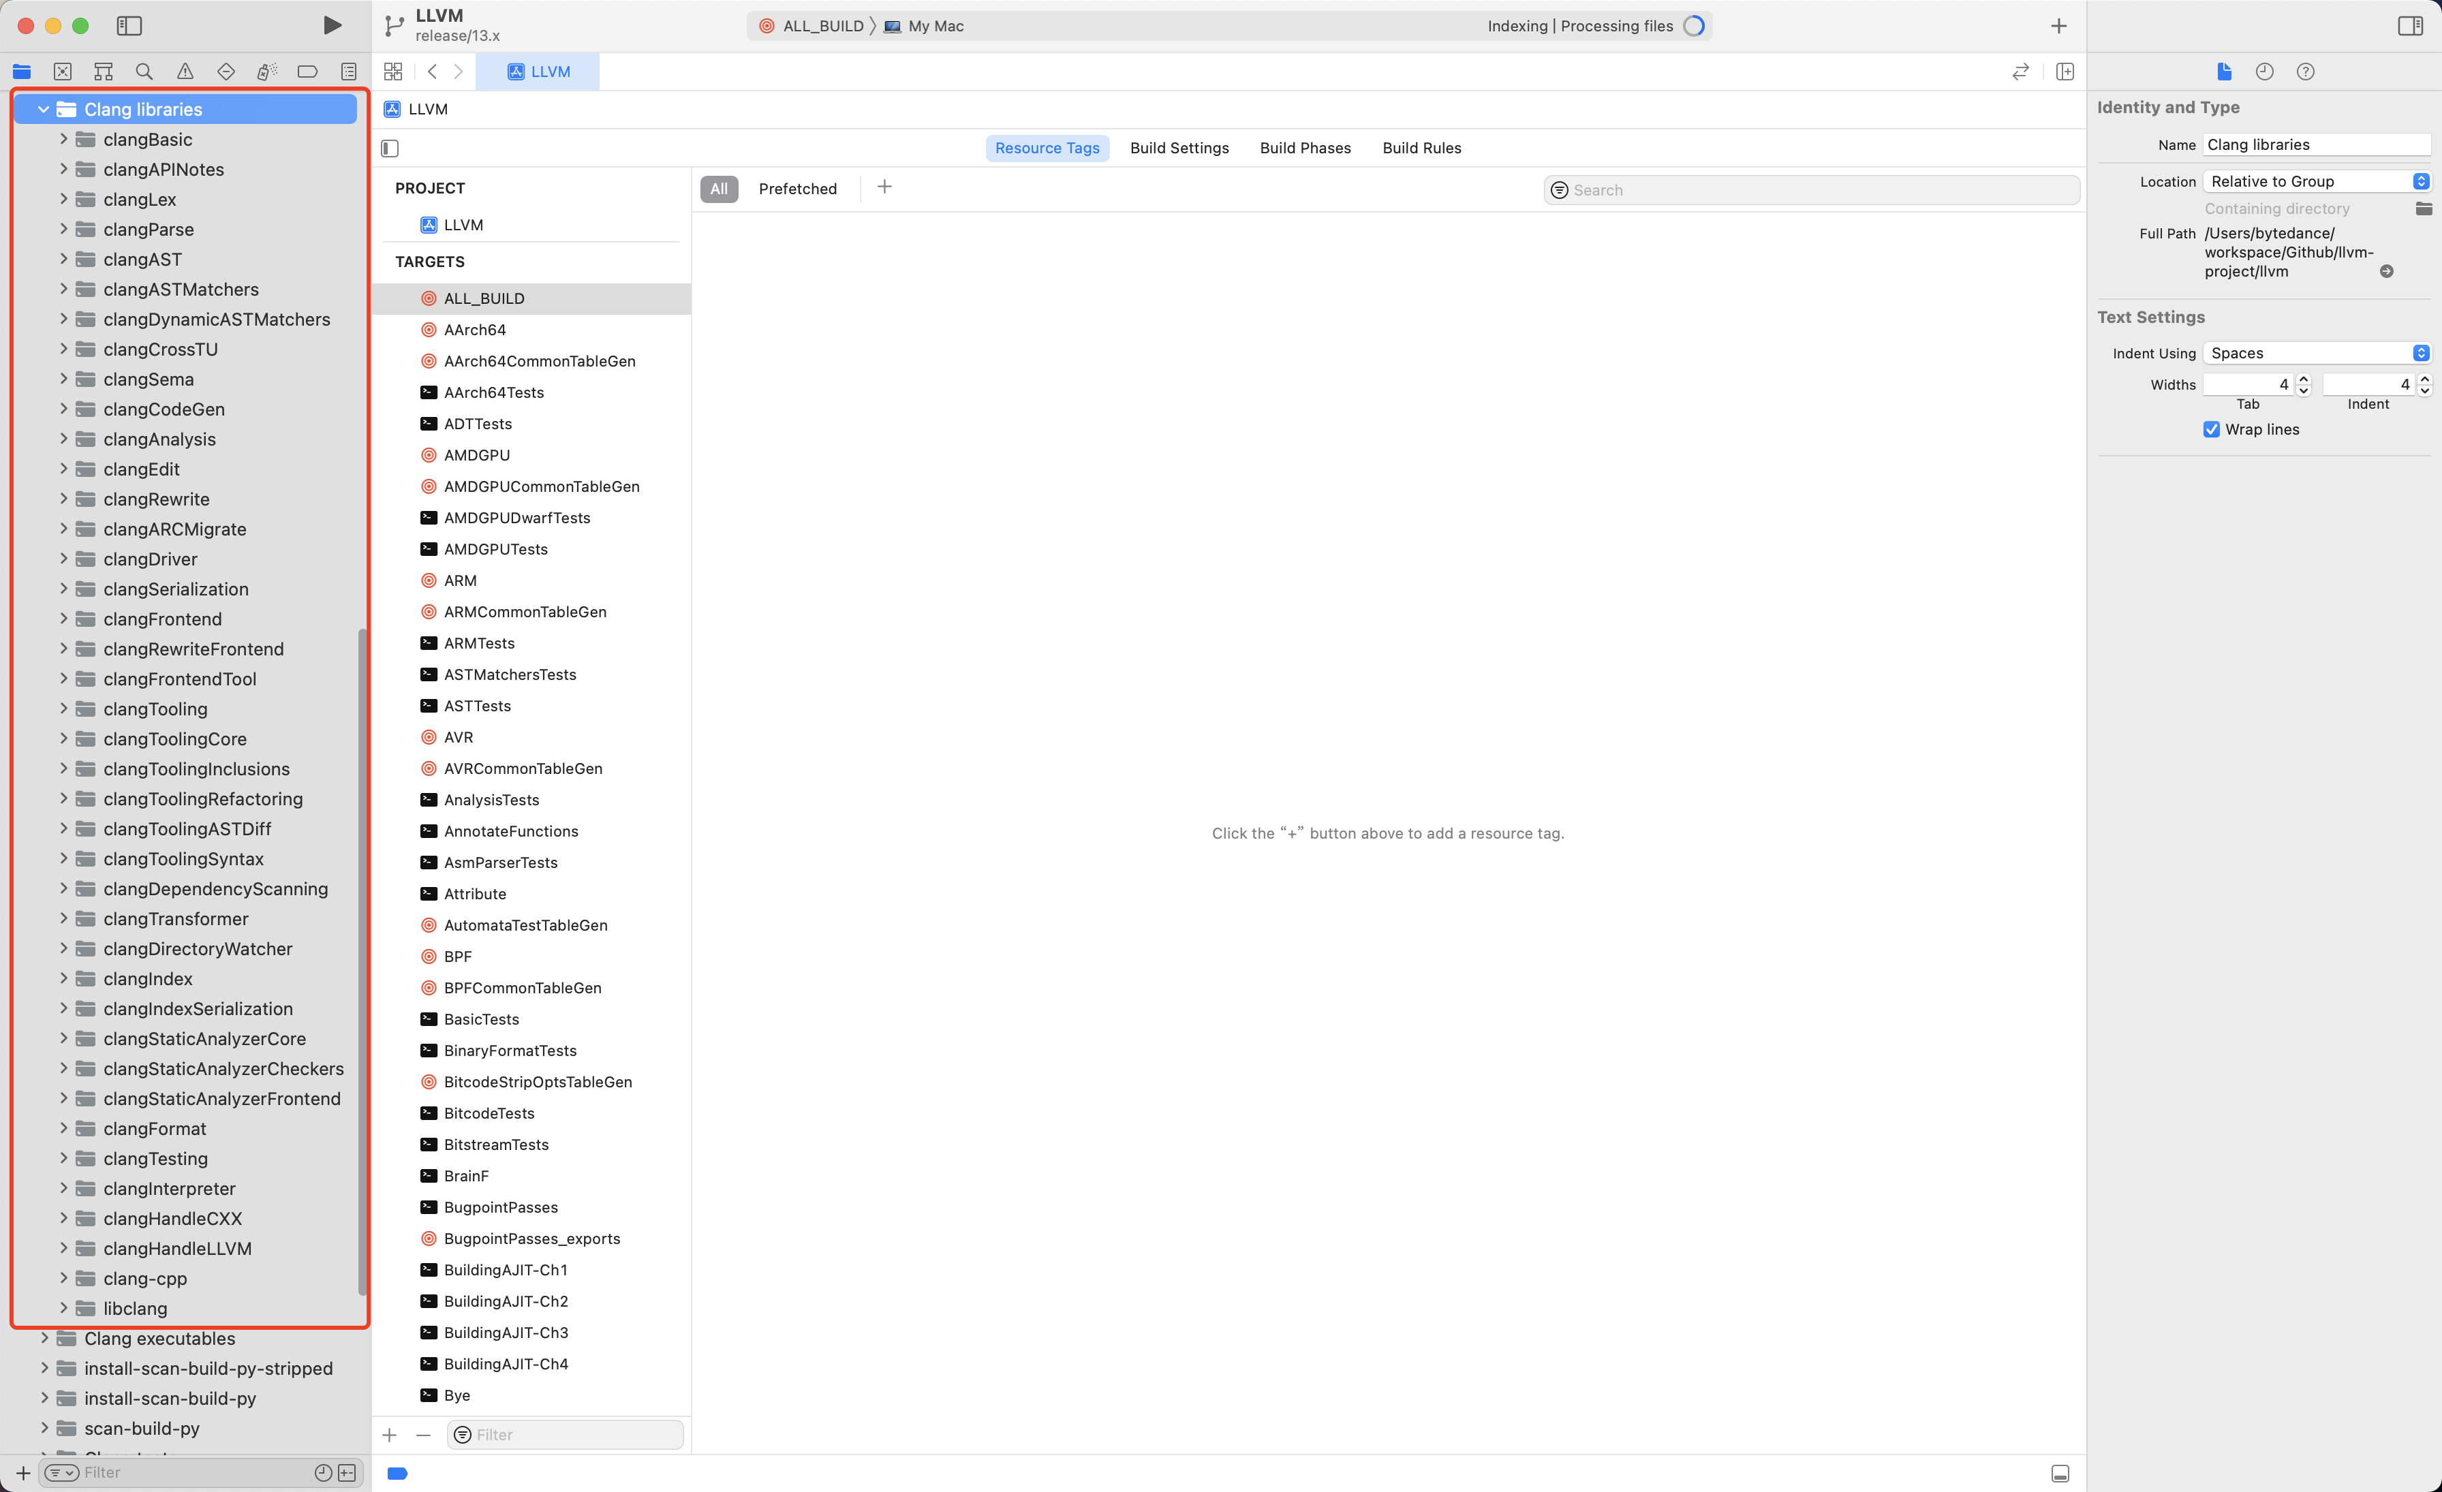
Task: Hide the project and targets list
Action: click(390, 149)
